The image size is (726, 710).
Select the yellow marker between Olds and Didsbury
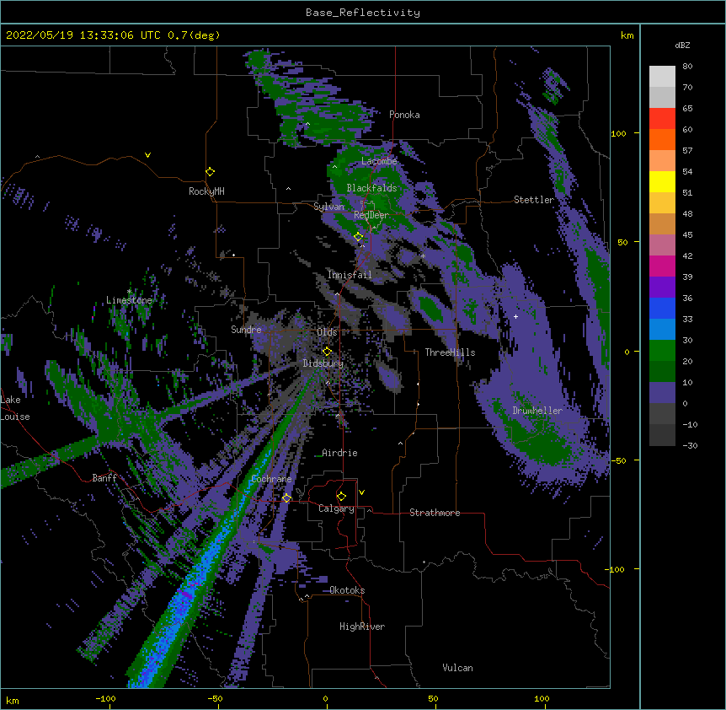(x=327, y=352)
